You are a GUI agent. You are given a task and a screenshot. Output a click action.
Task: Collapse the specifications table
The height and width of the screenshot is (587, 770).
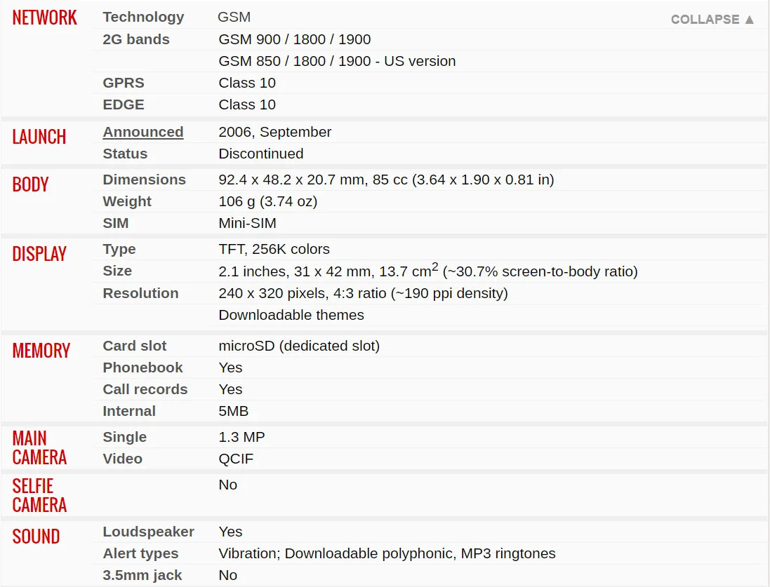pyautogui.click(x=712, y=20)
